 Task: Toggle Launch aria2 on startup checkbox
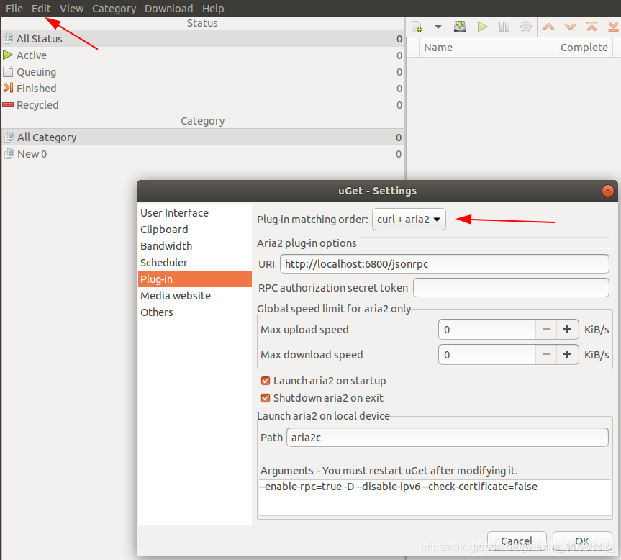coord(266,381)
